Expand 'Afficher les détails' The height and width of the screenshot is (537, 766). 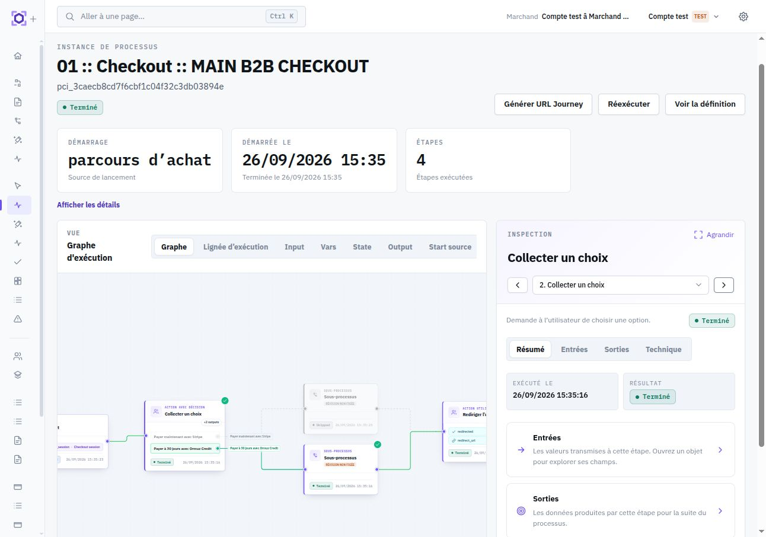[88, 205]
